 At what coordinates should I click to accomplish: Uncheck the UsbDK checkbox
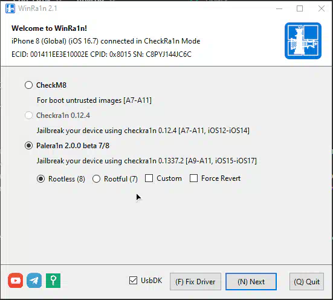tap(133, 281)
